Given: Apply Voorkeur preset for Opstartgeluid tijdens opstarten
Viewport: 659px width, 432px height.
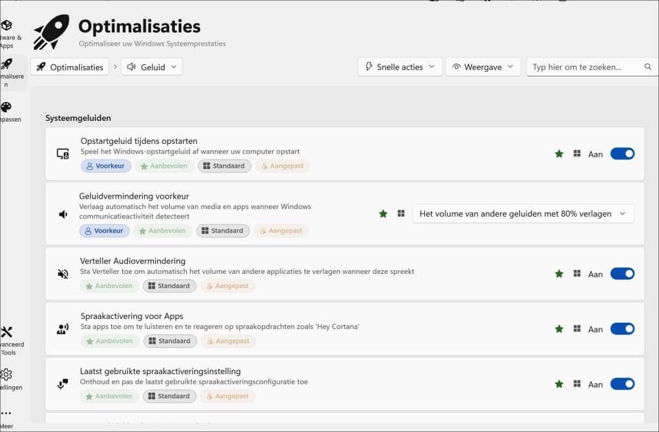Looking at the screenshot, I should click(106, 166).
